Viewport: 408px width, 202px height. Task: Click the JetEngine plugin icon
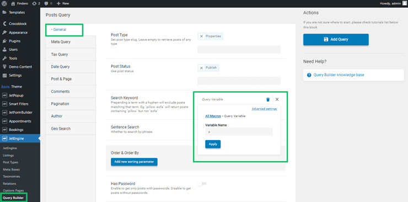[4, 139]
